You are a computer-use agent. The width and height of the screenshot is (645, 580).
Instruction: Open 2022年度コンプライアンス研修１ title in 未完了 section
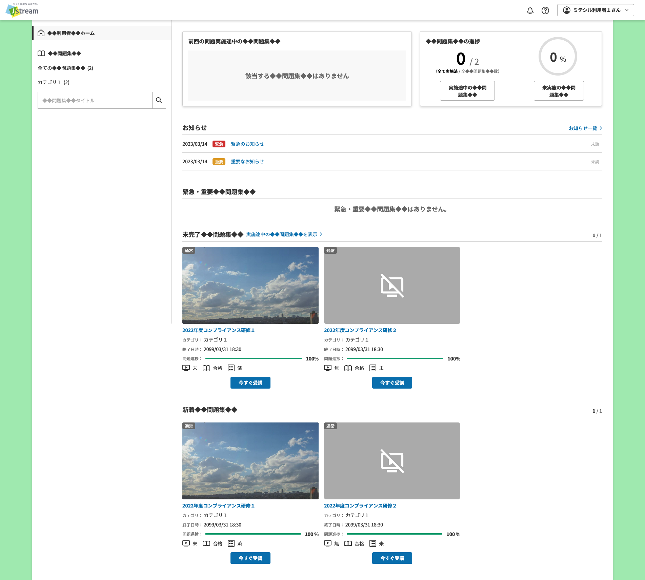[x=218, y=330]
